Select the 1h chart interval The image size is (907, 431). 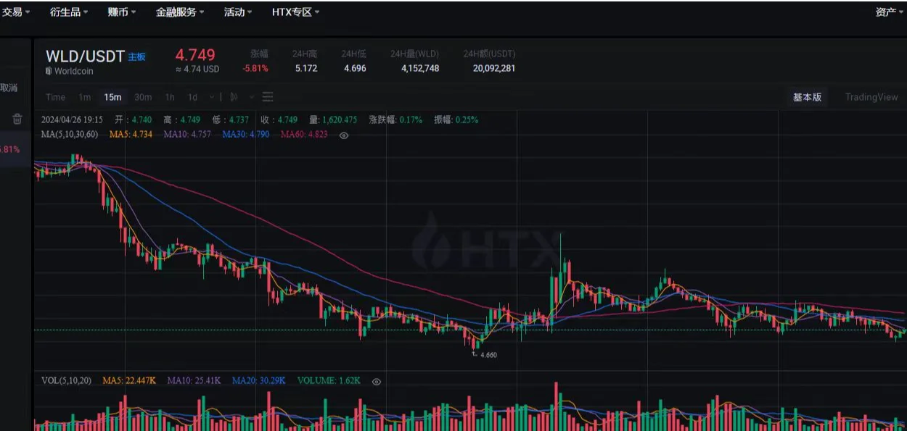pyautogui.click(x=169, y=97)
